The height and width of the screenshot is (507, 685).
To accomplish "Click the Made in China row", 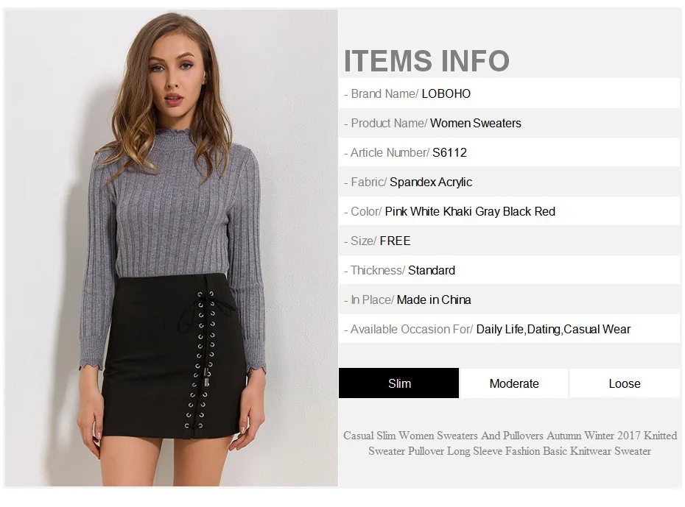I will (x=510, y=299).
